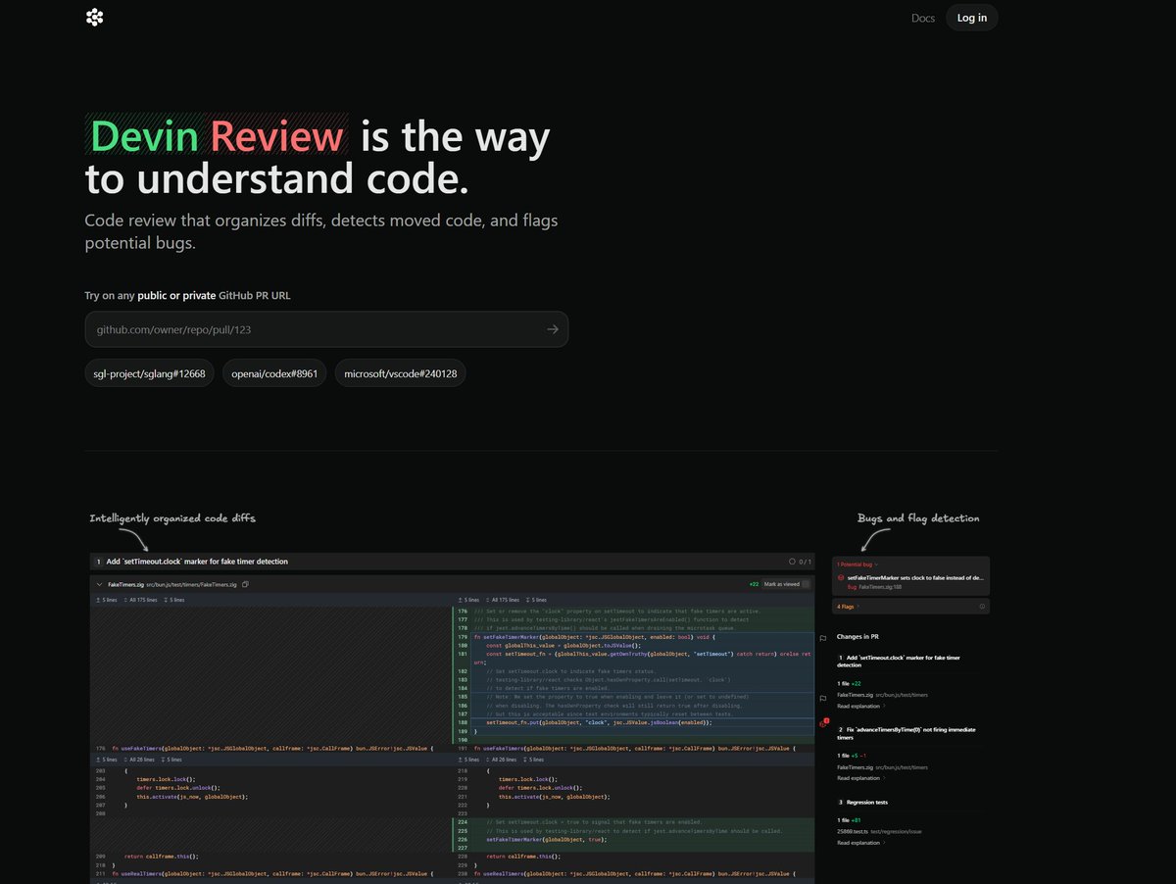The height and width of the screenshot is (884, 1176).
Task: Click the Log in button
Action: (x=972, y=18)
